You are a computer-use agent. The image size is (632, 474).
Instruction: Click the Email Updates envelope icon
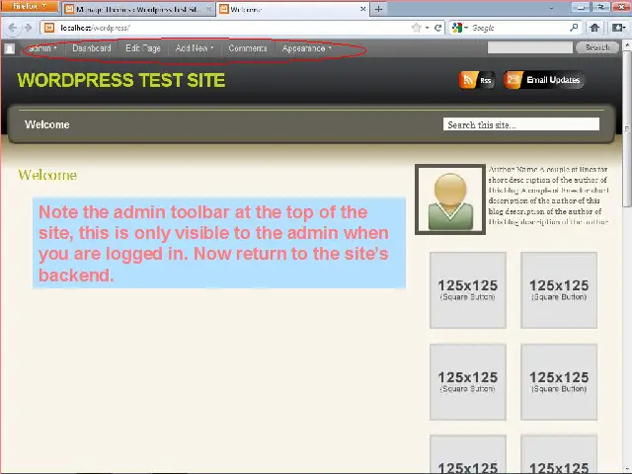point(513,80)
